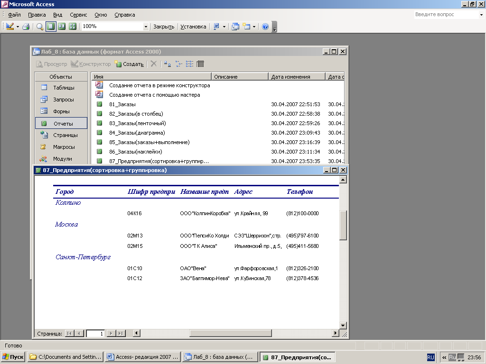Select Модули in Objects panel
This screenshot has width=486, height=364.
(x=61, y=159)
